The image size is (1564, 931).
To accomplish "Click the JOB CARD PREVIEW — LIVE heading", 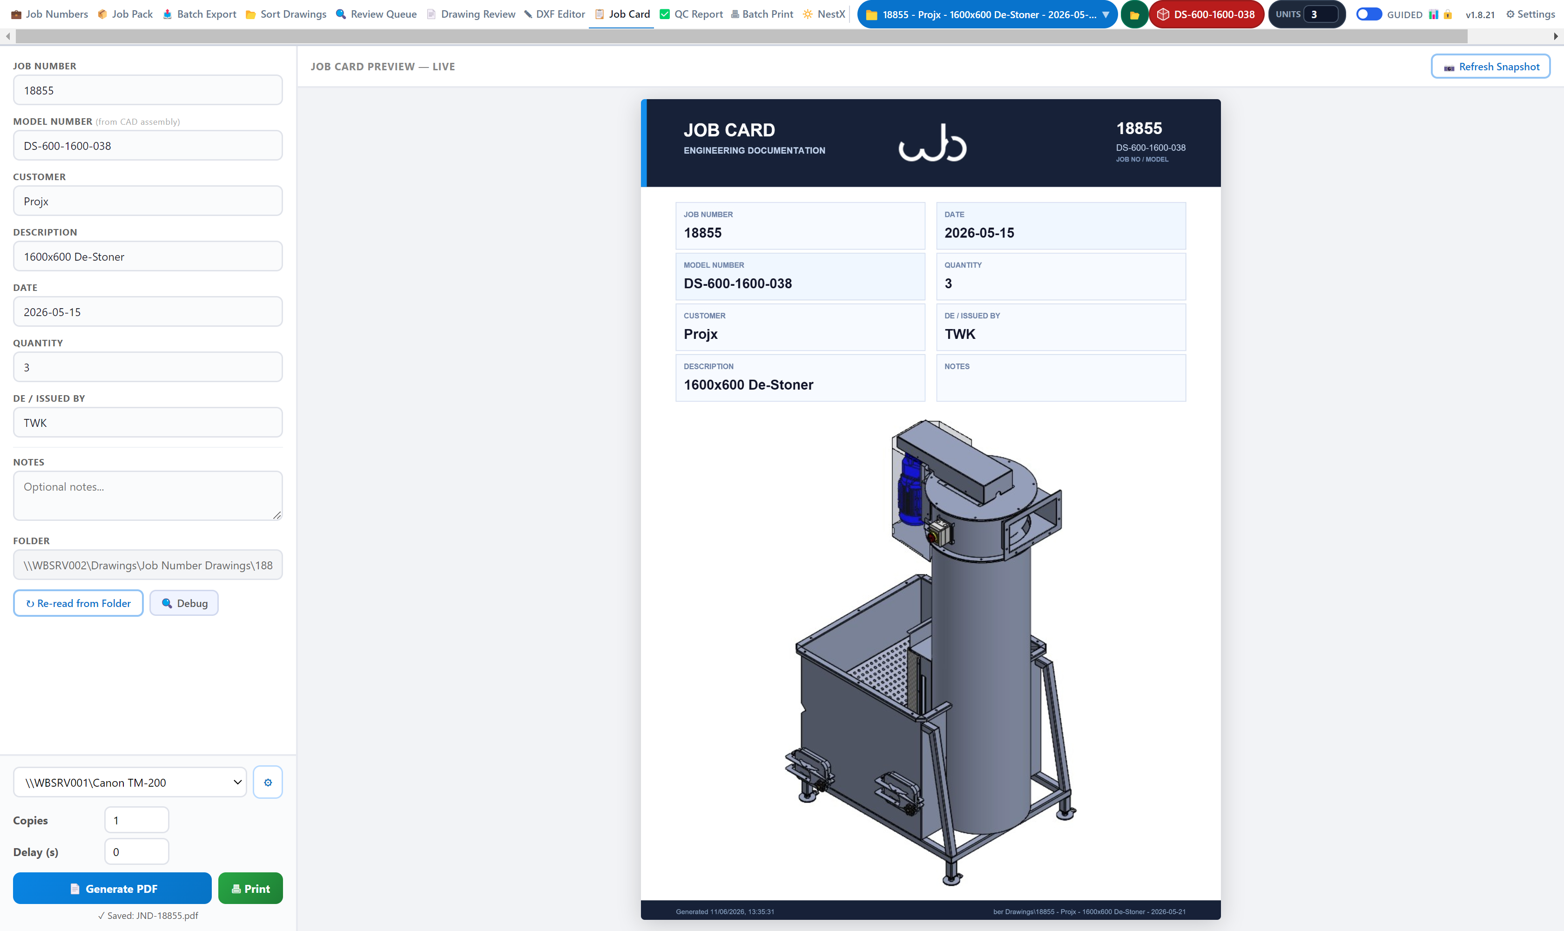I will (x=383, y=67).
